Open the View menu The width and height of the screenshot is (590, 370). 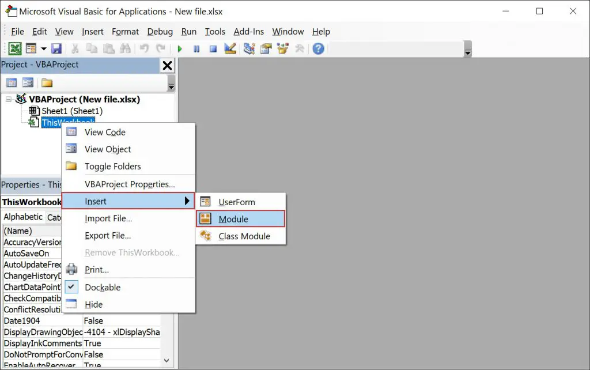pyautogui.click(x=65, y=32)
